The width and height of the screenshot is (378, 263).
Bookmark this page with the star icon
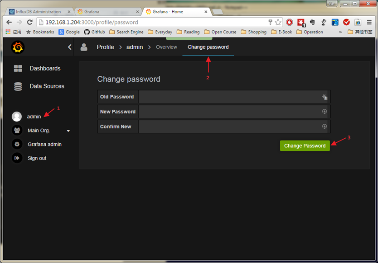(x=278, y=22)
